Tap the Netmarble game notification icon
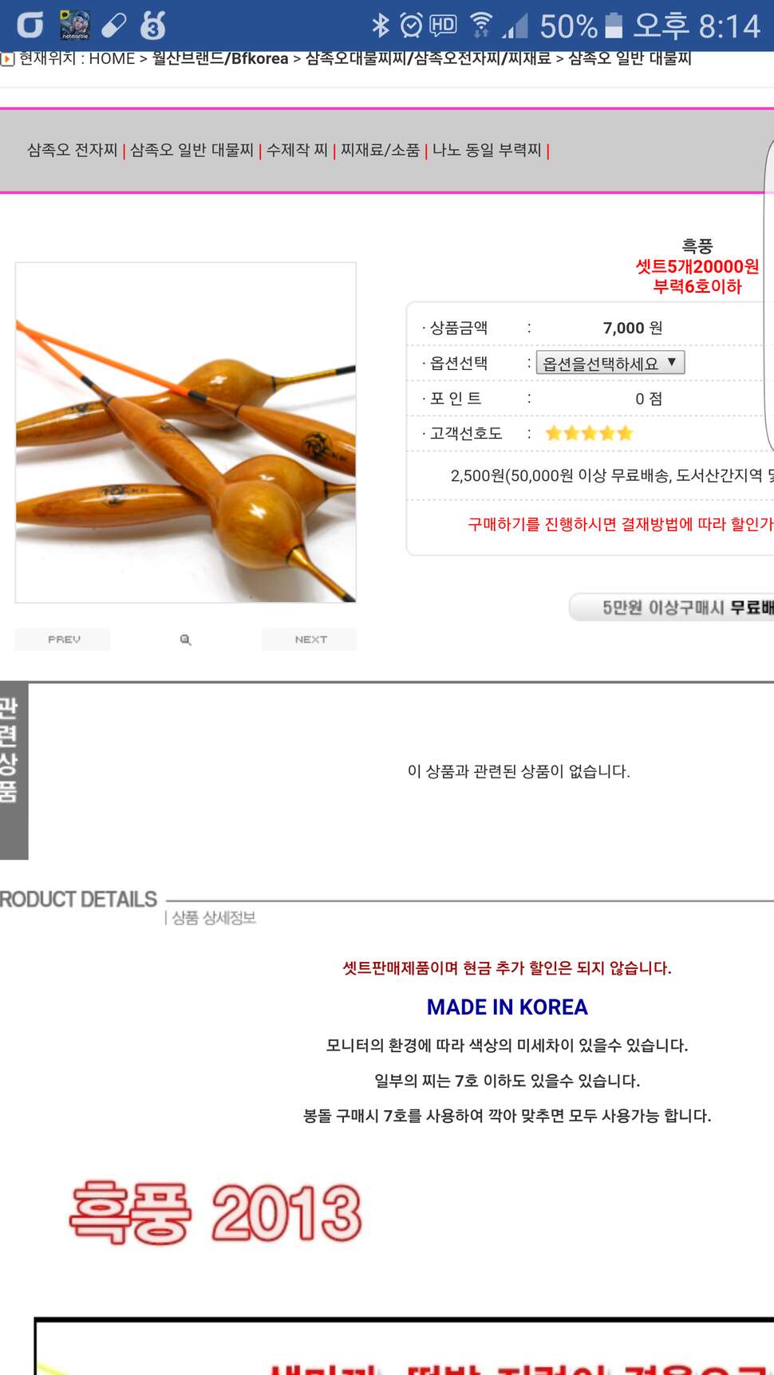774x1375 pixels. coord(76,26)
